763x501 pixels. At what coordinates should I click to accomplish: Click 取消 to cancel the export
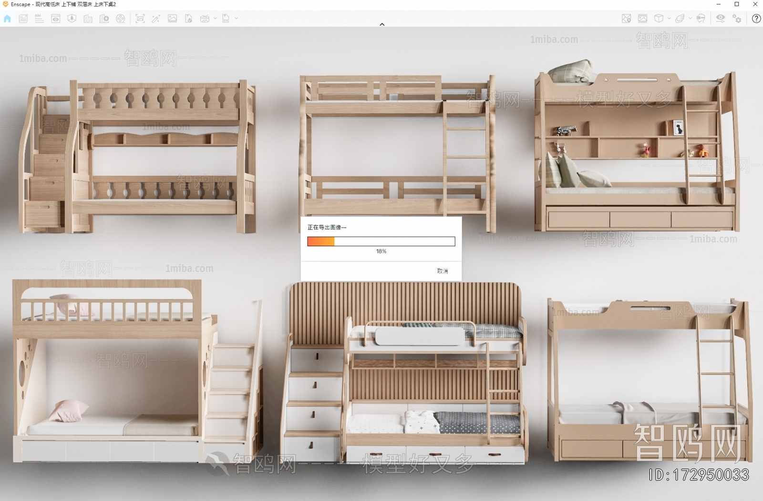tap(442, 270)
